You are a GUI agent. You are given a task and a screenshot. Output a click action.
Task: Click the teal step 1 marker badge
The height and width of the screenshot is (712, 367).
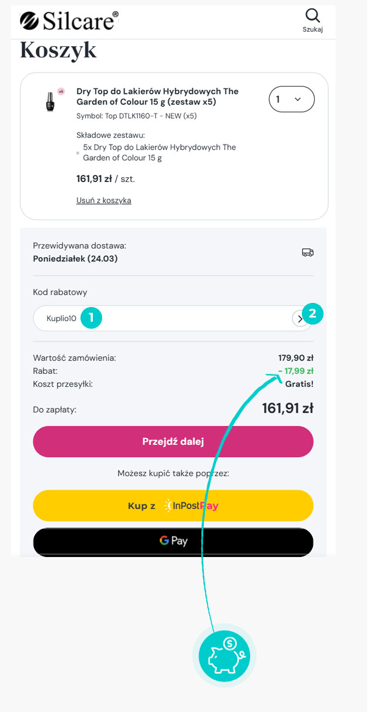(91, 318)
